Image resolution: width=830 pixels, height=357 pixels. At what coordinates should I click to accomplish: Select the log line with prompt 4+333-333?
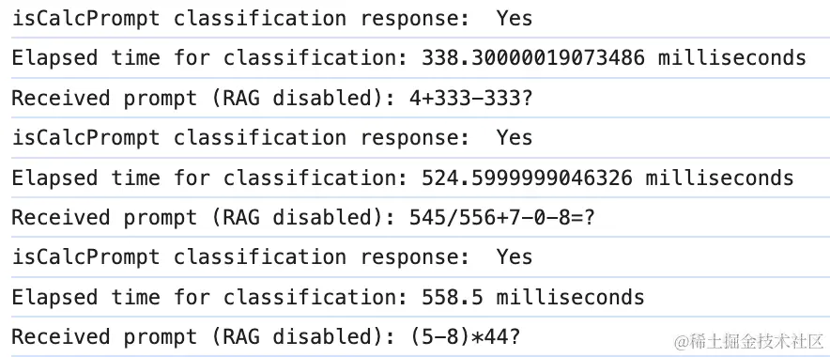point(415,98)
